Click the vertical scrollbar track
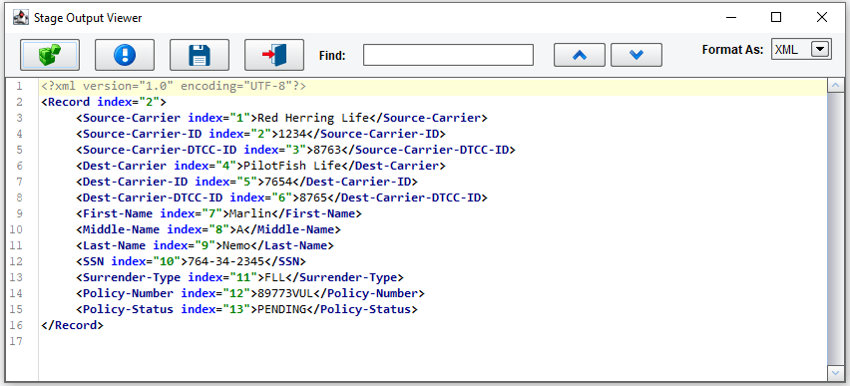The width and height of the screenshot is (850, 386). [835, 228]
